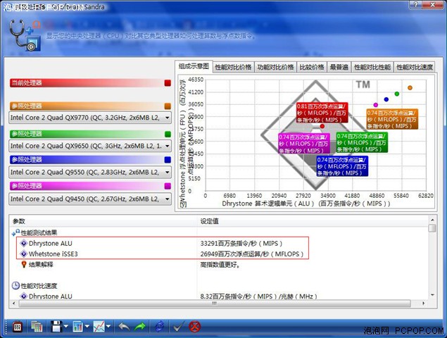
Task: Click the diamond icon beside Whetstone iSSE3
Action: point(24,254)
